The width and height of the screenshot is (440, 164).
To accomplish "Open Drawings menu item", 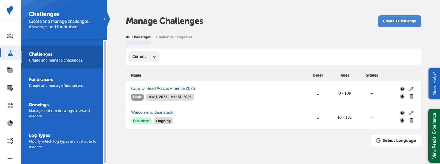I will point(62,110).
